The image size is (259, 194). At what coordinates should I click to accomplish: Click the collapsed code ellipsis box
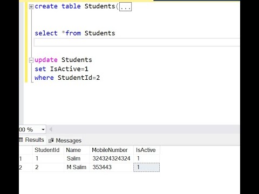point(125,7)
